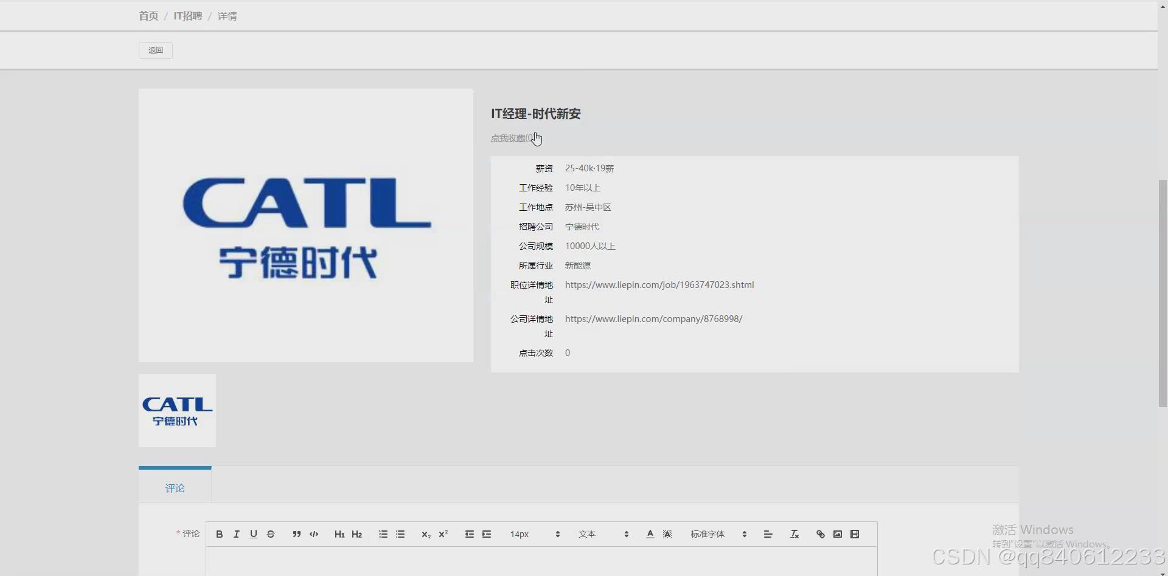This screenshot has width=1168, height=576.
Task: Open the 文本 heading style dropdown
Action: click(x=603, y=534)
